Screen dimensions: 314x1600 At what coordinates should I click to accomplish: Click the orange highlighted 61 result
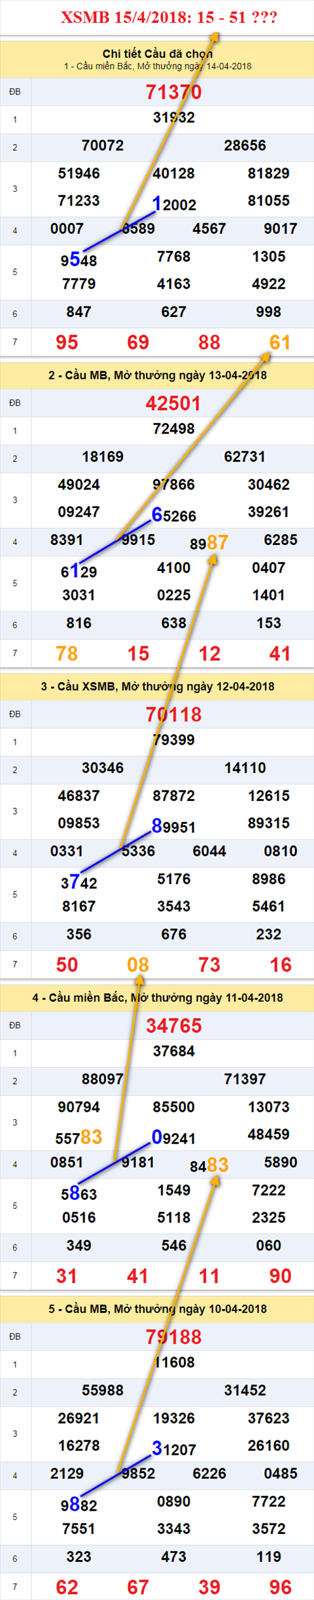tap(280, 342)
